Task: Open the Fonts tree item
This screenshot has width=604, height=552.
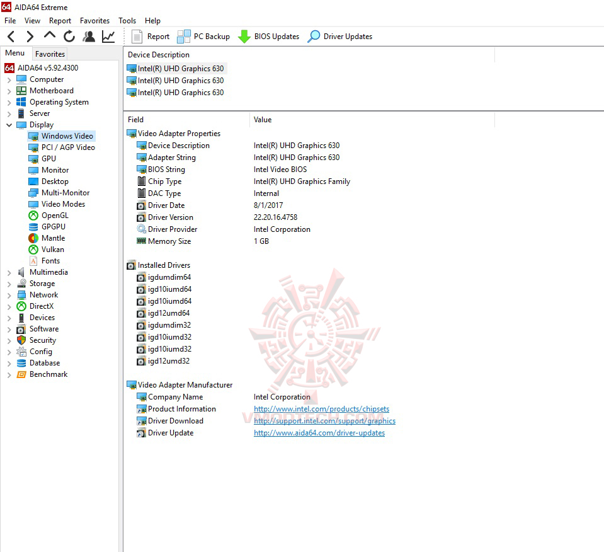Action: tap(45, 261)
